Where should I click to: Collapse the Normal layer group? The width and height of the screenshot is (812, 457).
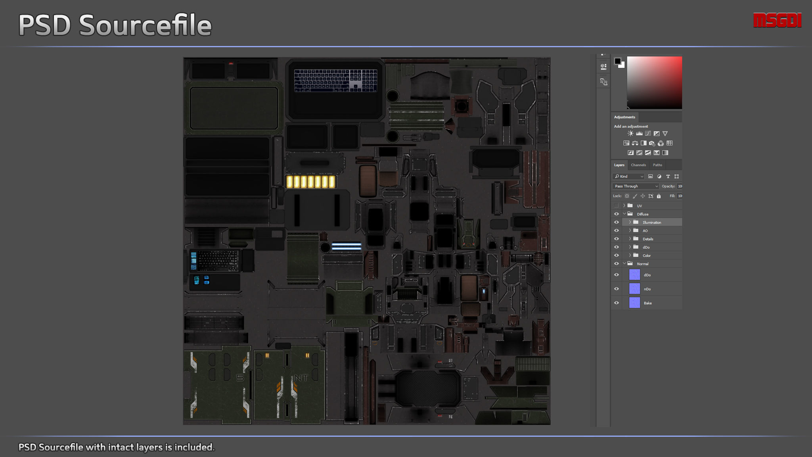tap(624, 264)
